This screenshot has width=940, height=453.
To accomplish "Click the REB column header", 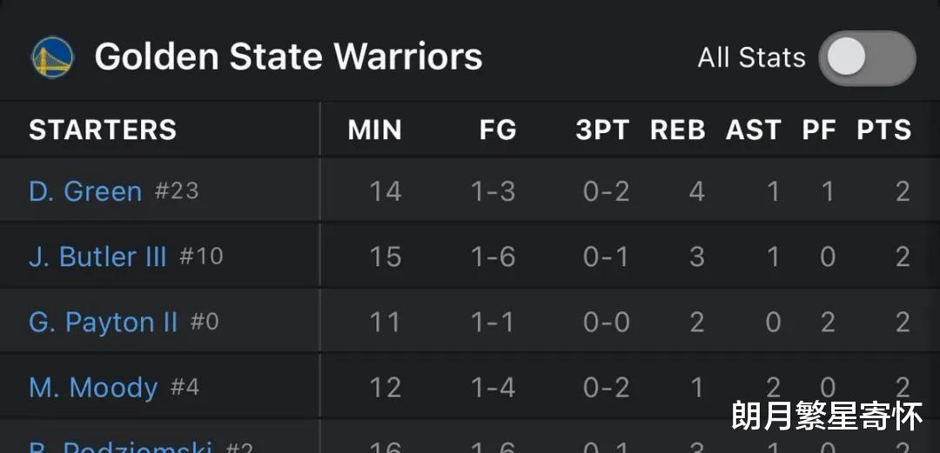I will tap(678, 130).
